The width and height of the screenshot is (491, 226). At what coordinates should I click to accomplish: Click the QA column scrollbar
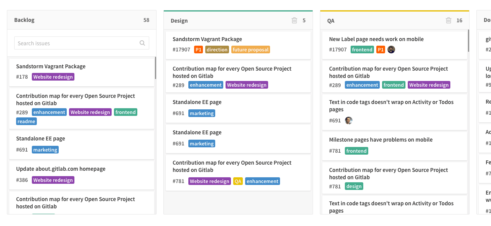(468, 41)
